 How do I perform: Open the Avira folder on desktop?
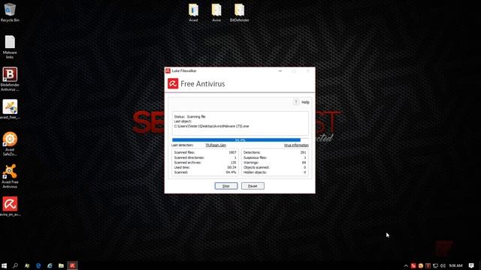click(216, 13)
